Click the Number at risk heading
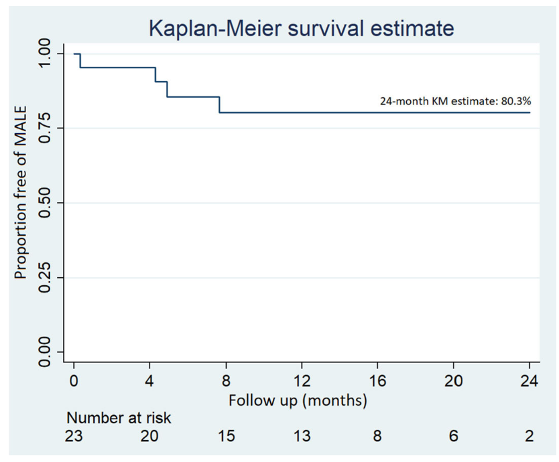Viewport: 559px width, 462px height. (x=119, y=418)
